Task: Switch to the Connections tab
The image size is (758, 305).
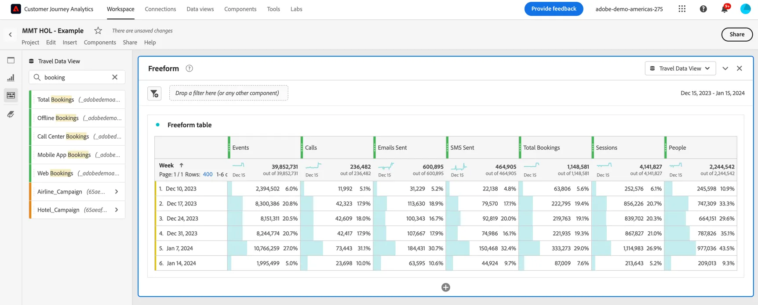Action: (160, 9)
